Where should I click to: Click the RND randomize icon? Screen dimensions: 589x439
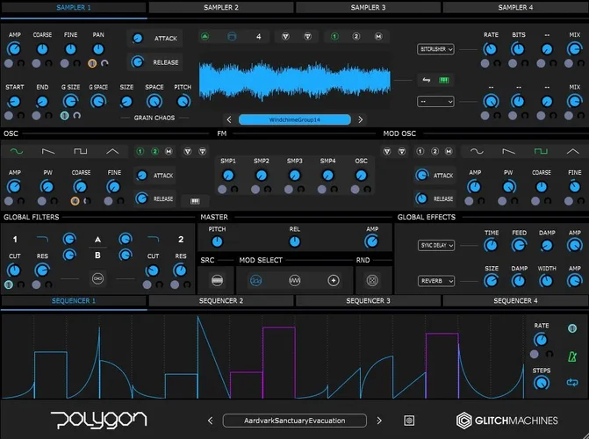pos(371,280)
